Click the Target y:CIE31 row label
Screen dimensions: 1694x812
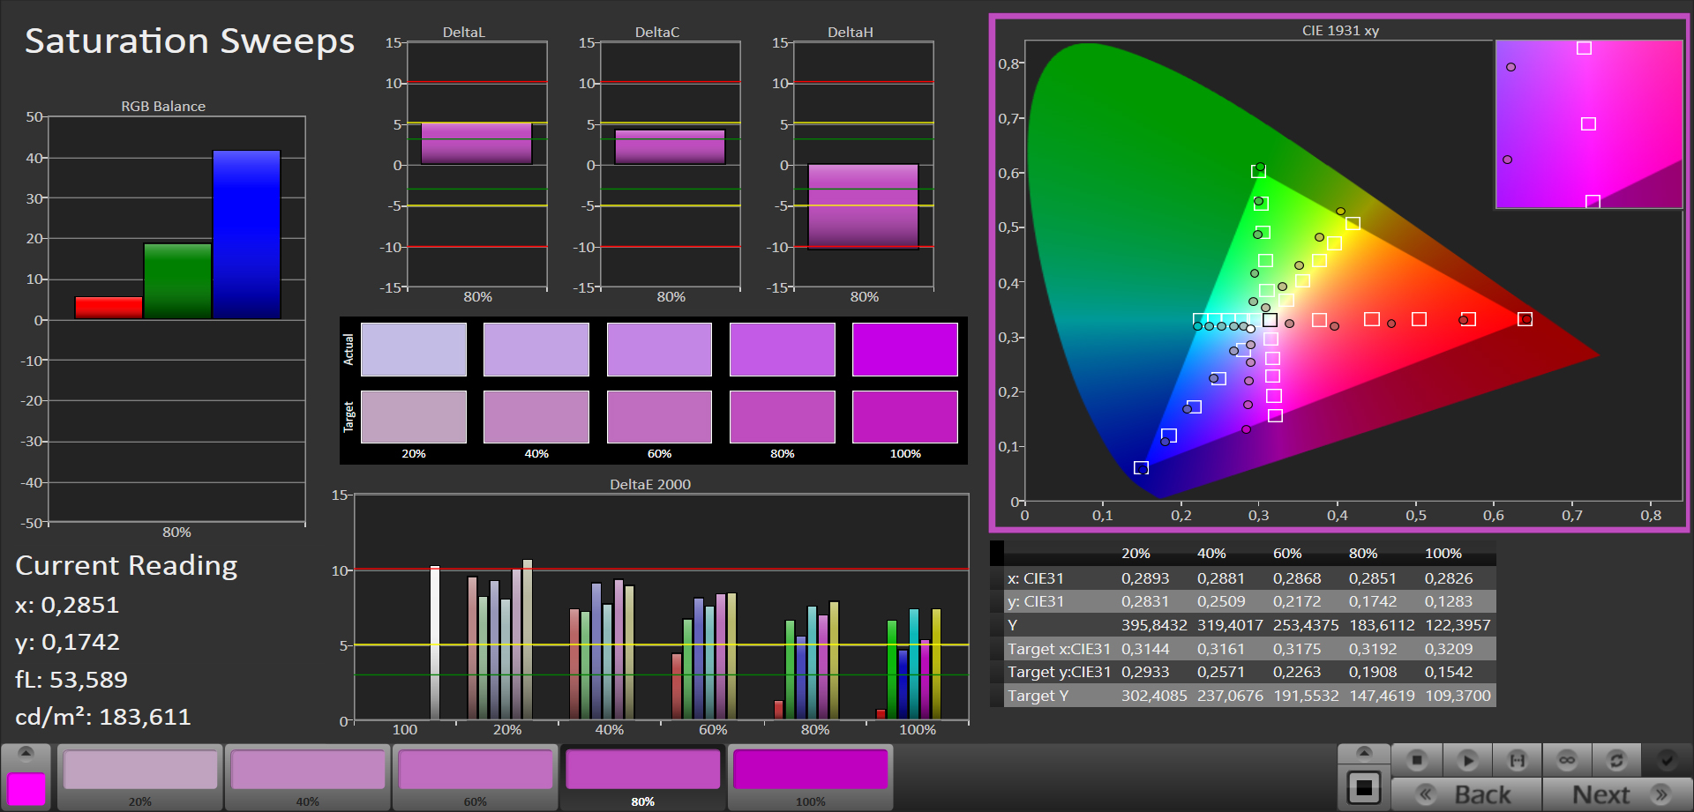pyautogui.click(x=1059, y=672)
